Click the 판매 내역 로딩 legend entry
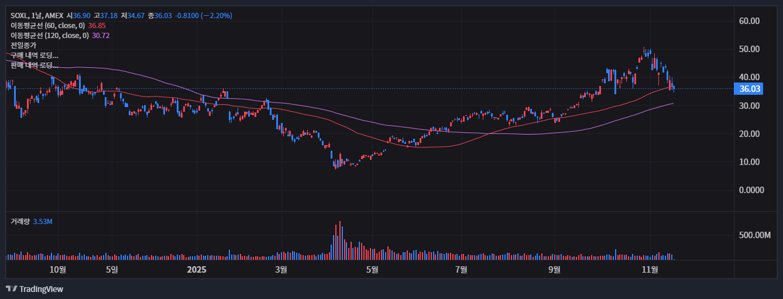 click(35, 65)
